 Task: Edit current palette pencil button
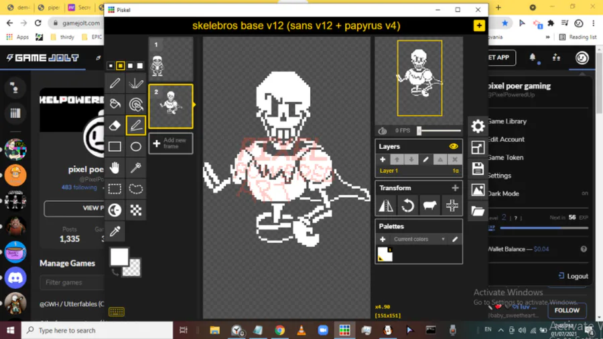point(455,239)
